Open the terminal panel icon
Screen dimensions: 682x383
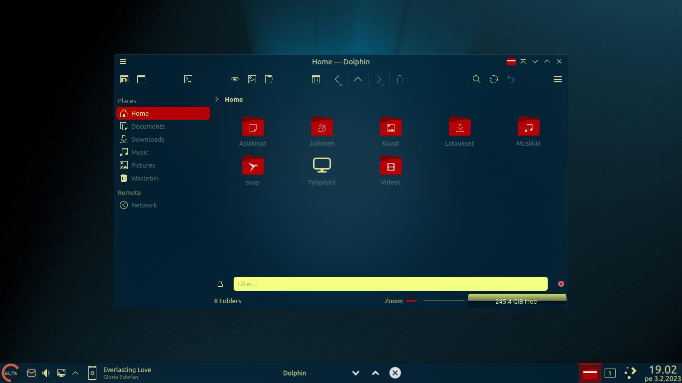point(188,79)
